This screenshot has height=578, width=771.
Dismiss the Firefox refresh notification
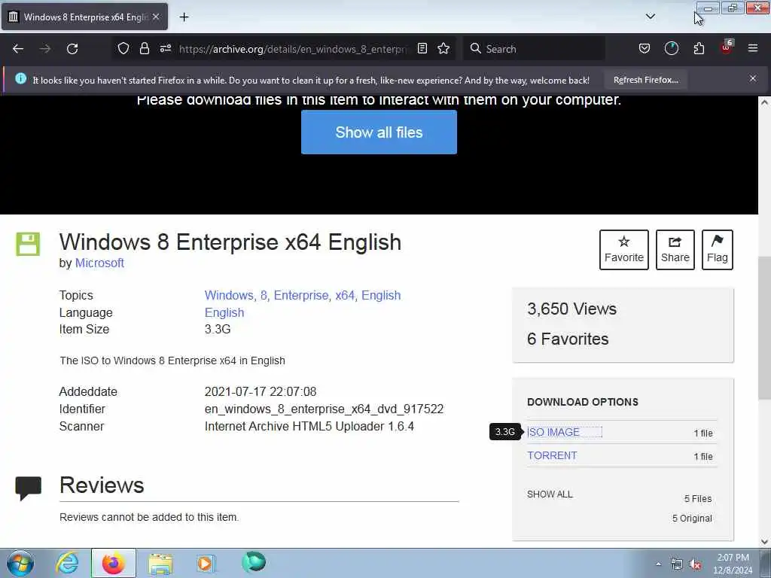[753, 78]
